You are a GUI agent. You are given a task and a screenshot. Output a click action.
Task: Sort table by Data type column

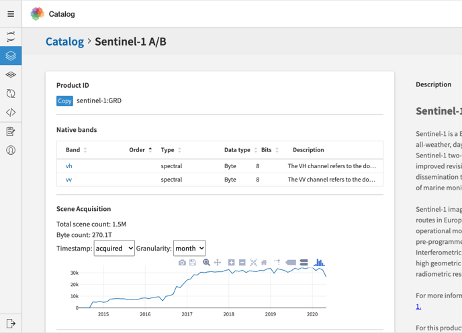pyautogui.click(x=240, y=150)
